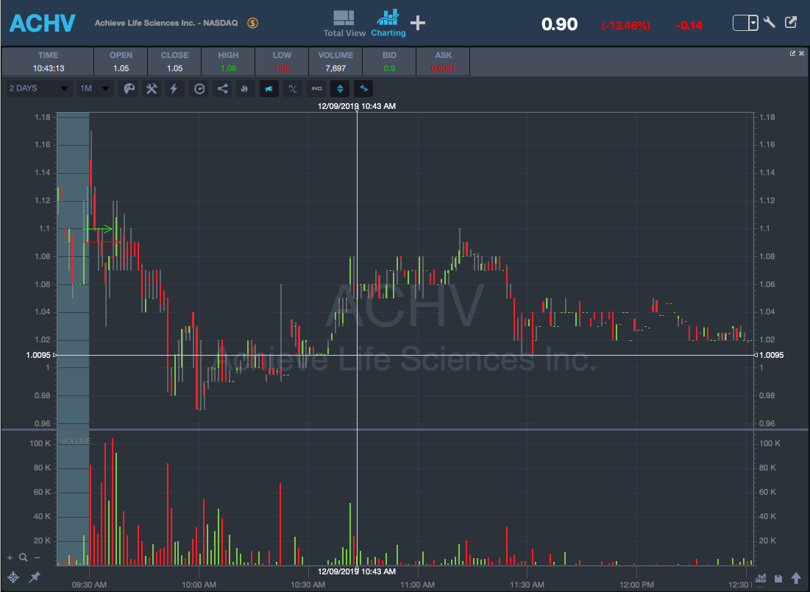Viewport: 810px width, 592px height.
Task: Expand the 1M interval dropdown
Action: [x=95, y=88]
